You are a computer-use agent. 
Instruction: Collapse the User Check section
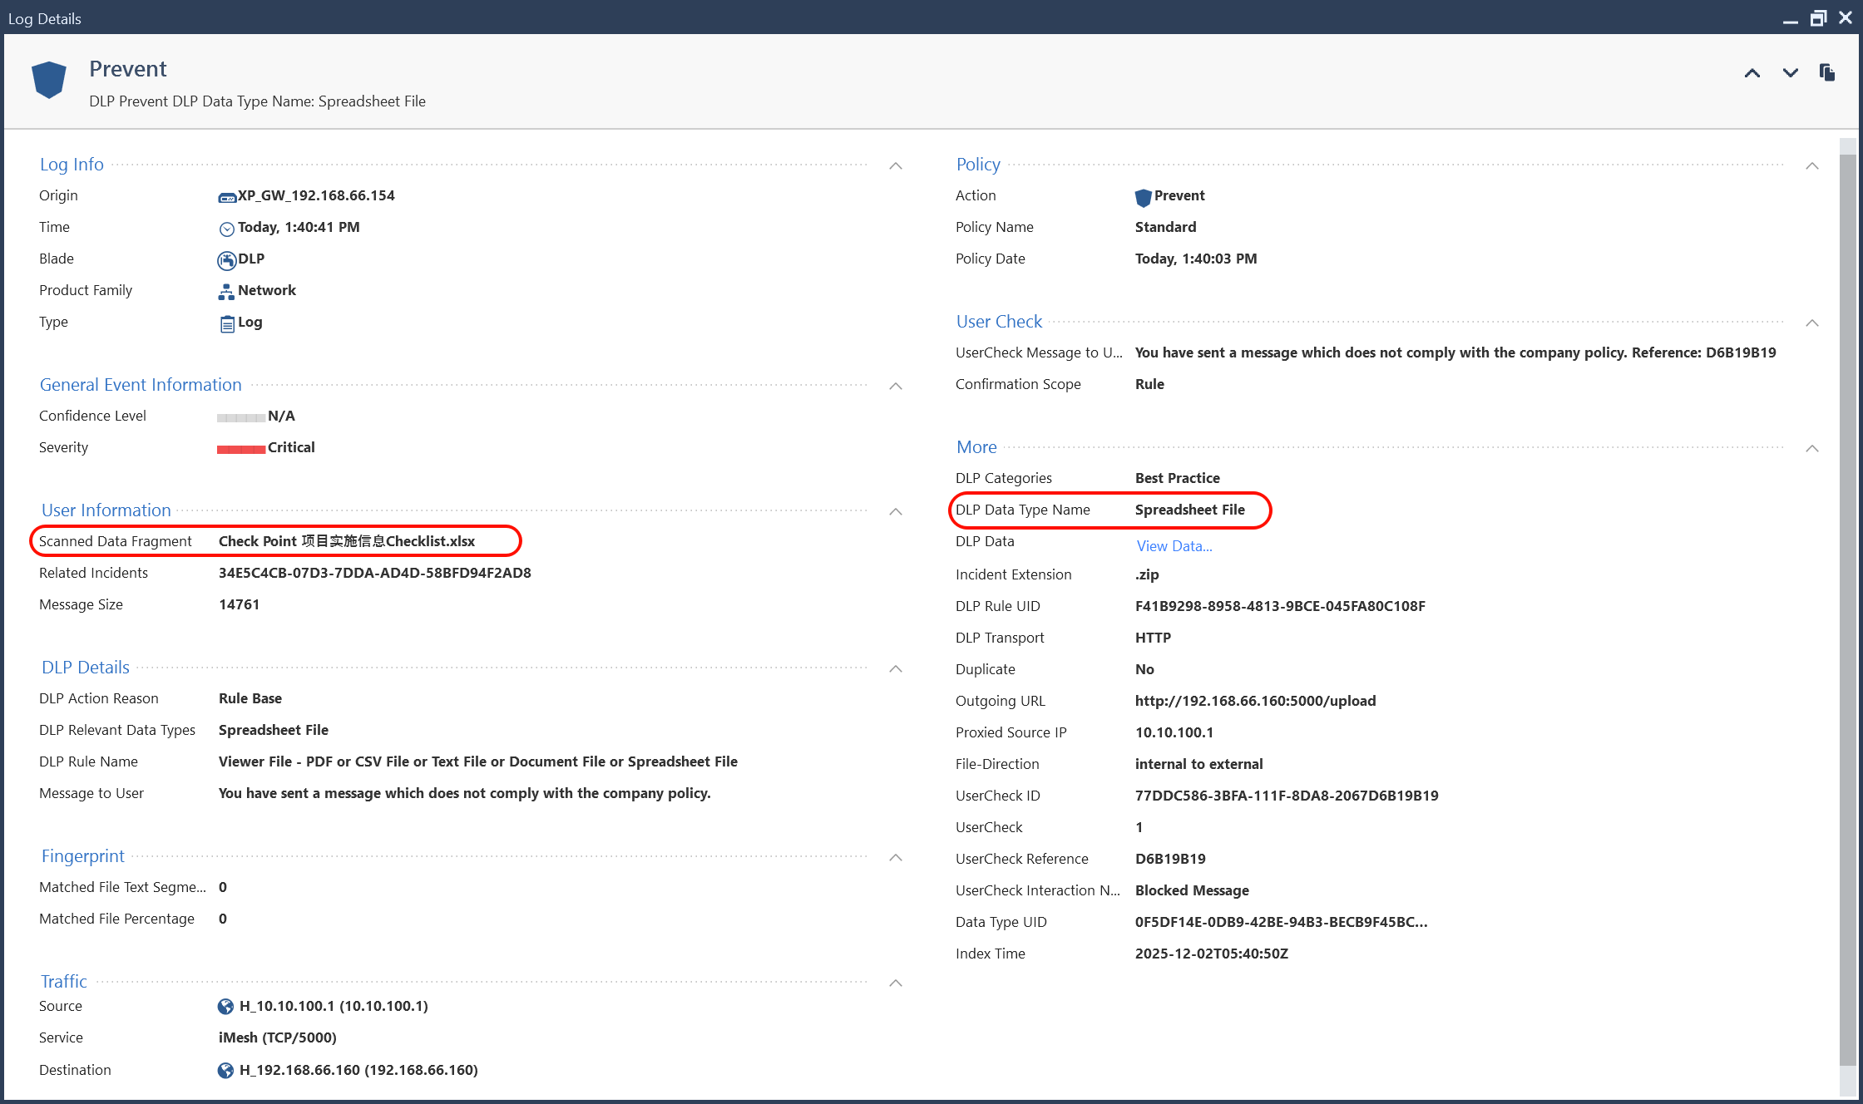(1812, 323)
